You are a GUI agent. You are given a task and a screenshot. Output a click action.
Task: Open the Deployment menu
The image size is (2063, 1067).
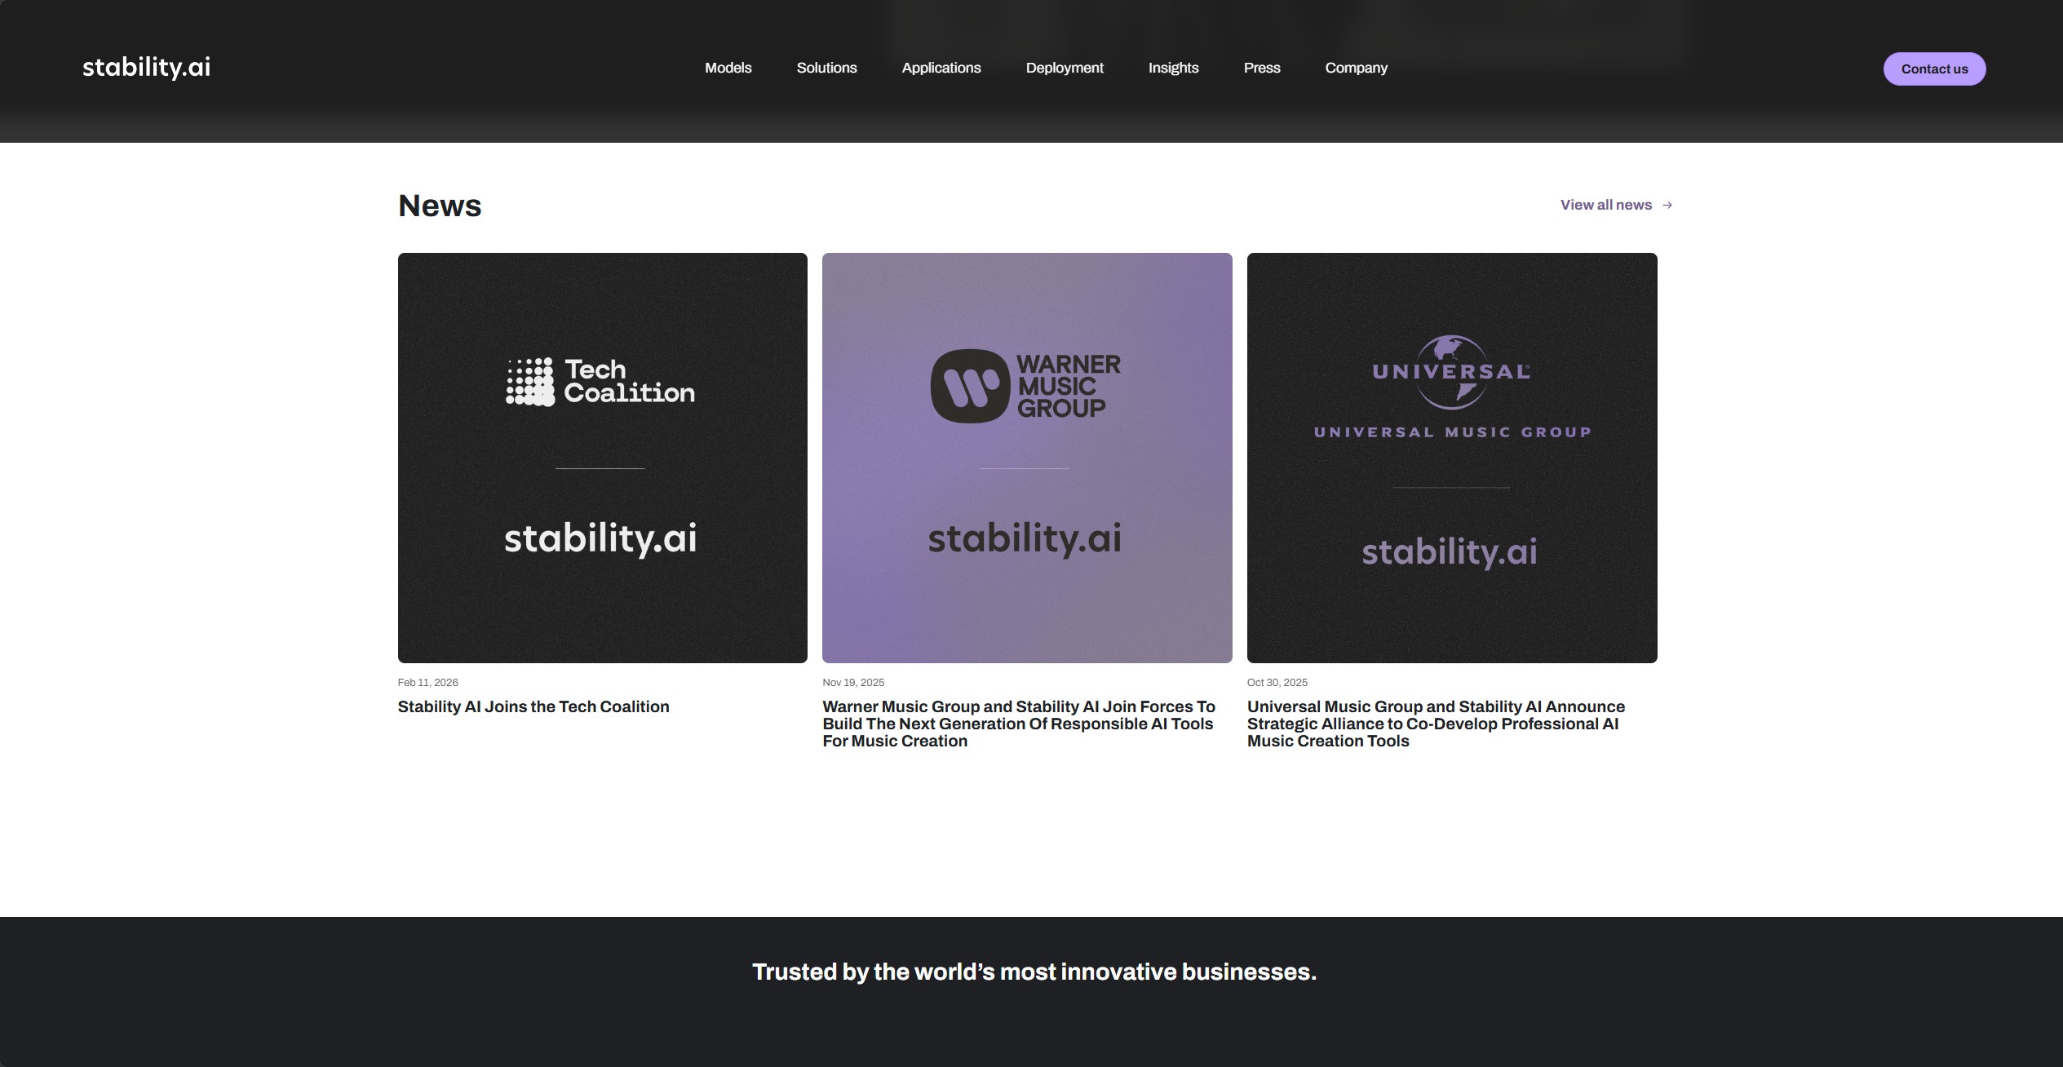(1064, 68)
